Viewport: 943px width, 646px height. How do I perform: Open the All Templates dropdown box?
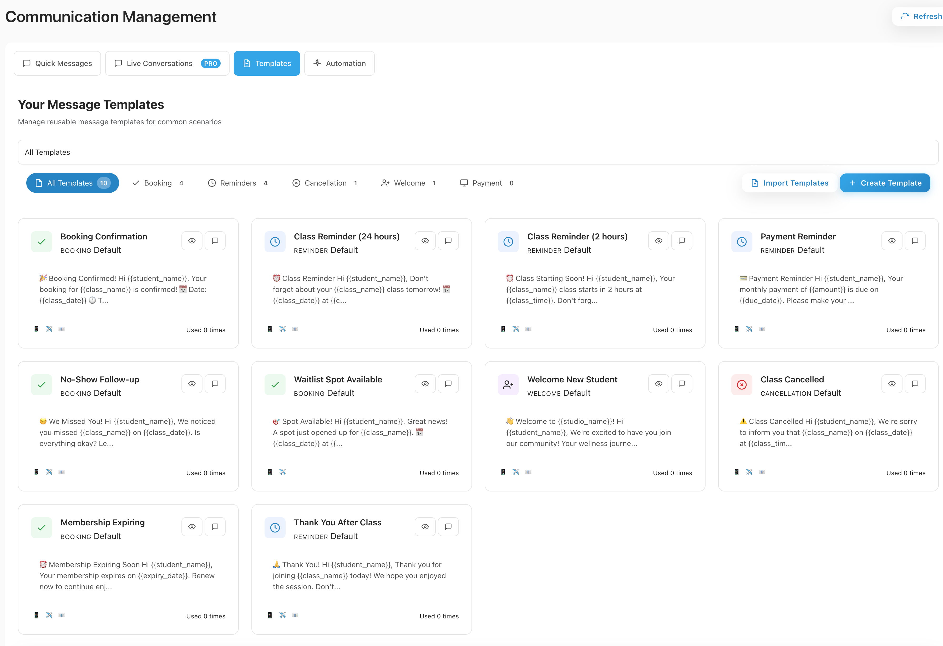(x=478, y=152)
